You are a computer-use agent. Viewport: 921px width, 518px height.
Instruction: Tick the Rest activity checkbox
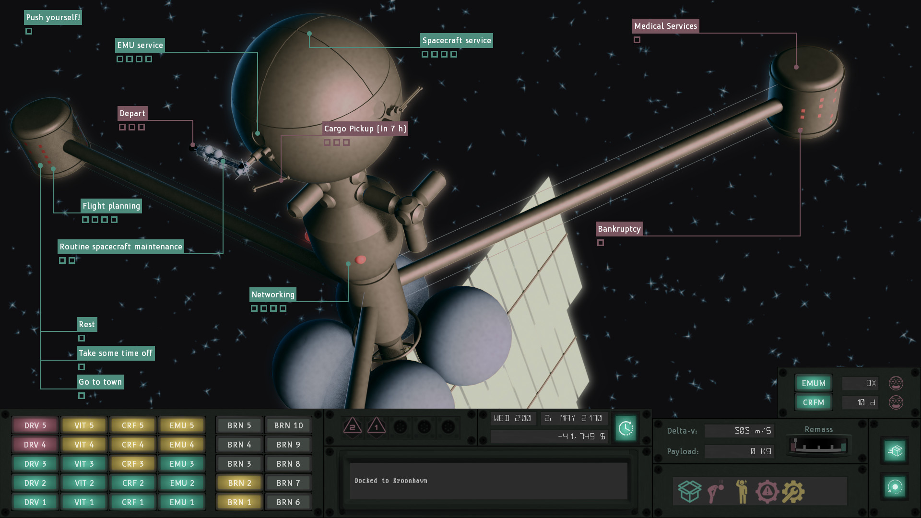(82, 338)
